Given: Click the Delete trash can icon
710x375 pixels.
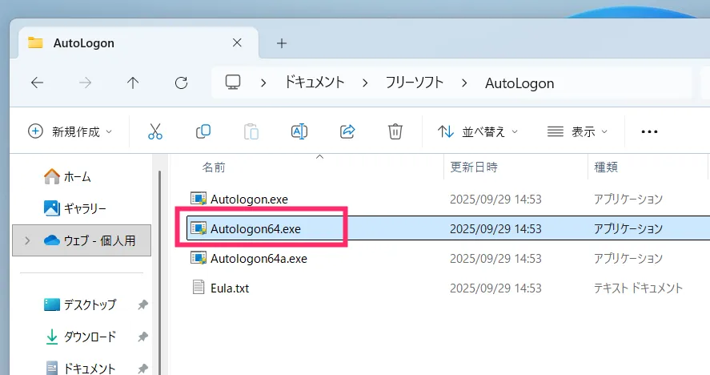Looking at the screenshot, I should [395, 131].
